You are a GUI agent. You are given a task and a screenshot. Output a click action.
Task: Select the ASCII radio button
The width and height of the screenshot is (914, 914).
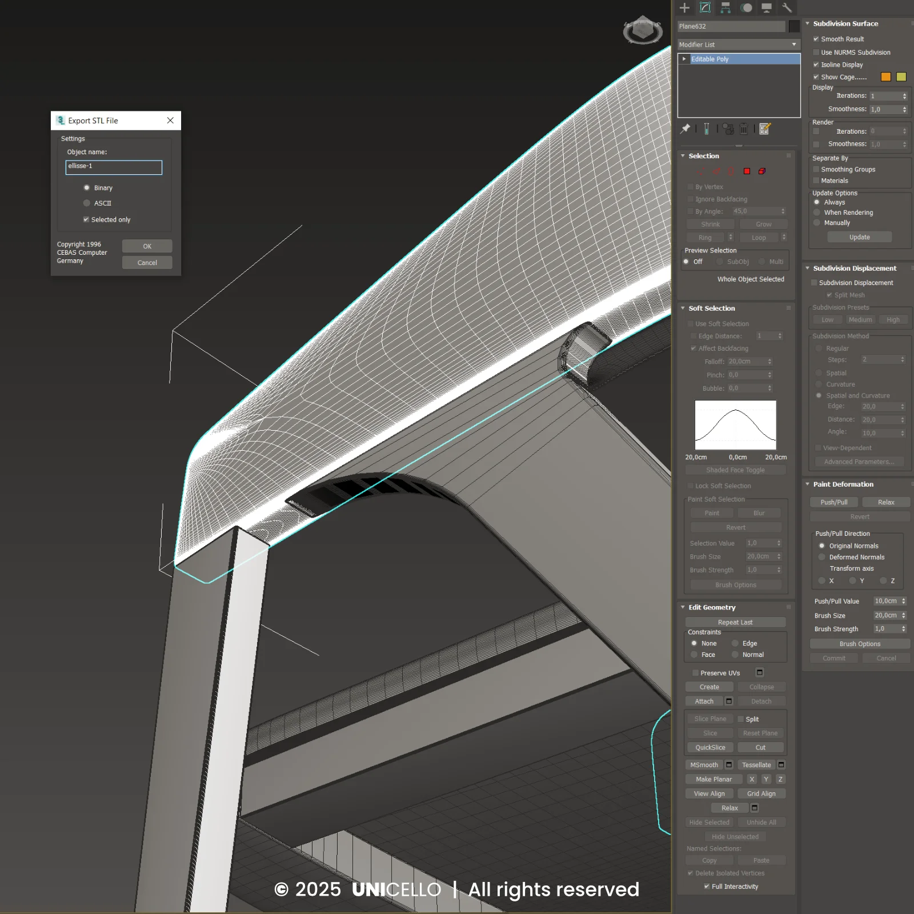[87, 203]
